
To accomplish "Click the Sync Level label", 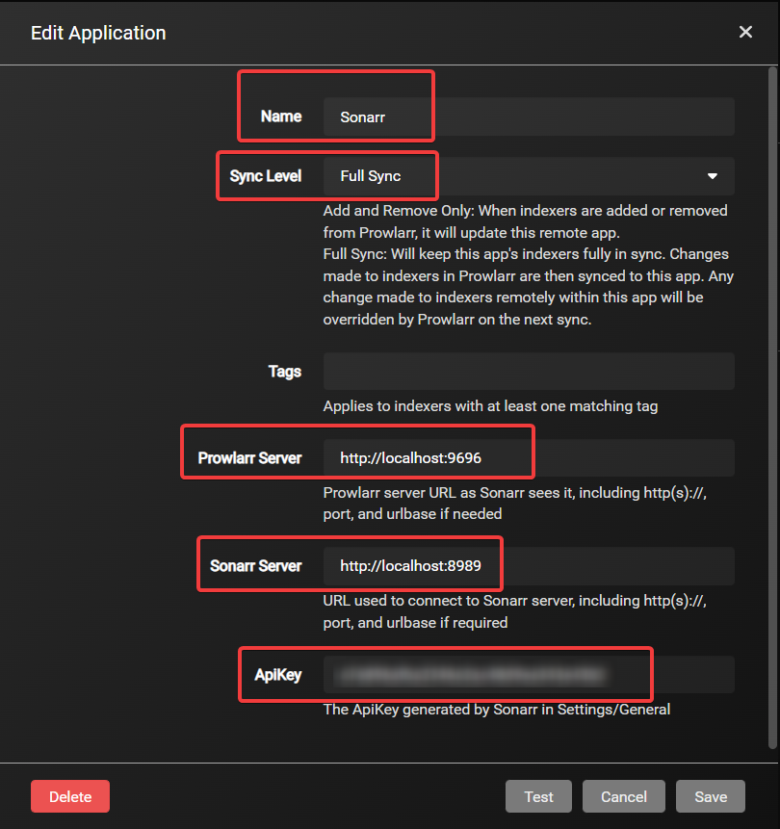I will 266,176.
